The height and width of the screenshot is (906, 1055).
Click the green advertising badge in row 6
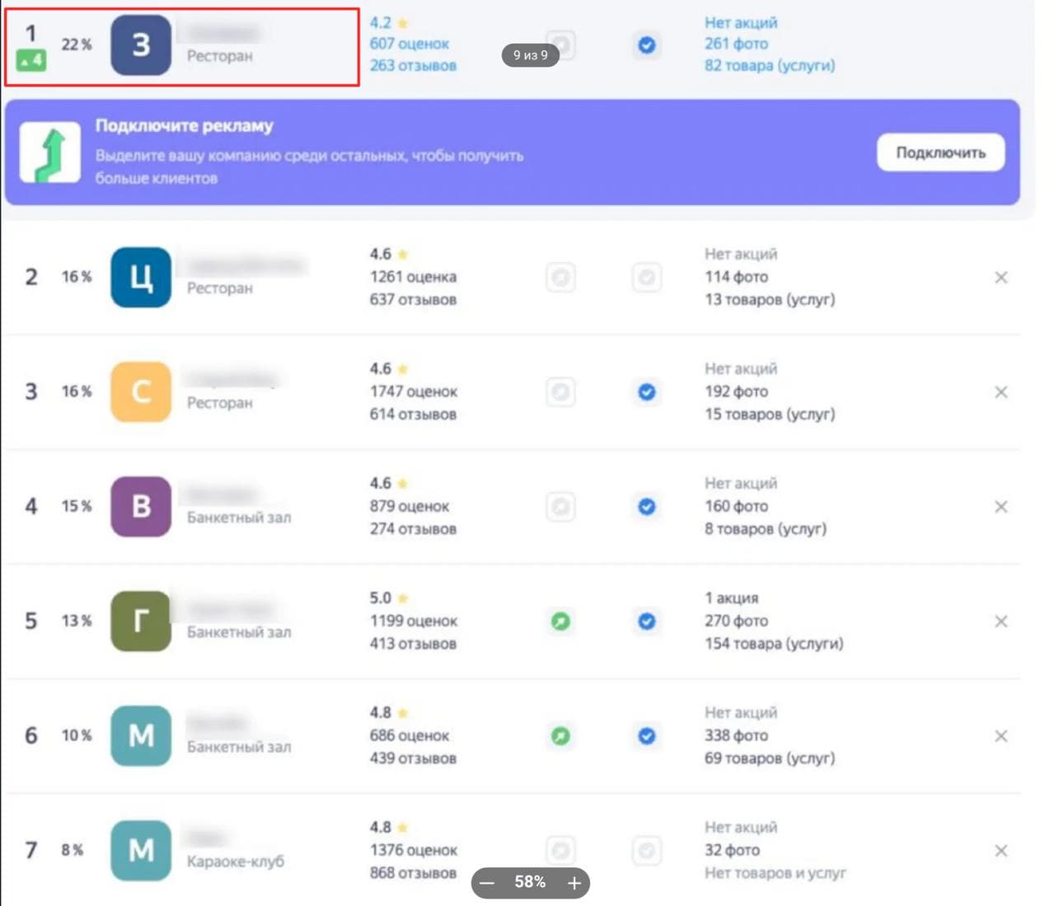pyautogui.click(x=560, y=735)
